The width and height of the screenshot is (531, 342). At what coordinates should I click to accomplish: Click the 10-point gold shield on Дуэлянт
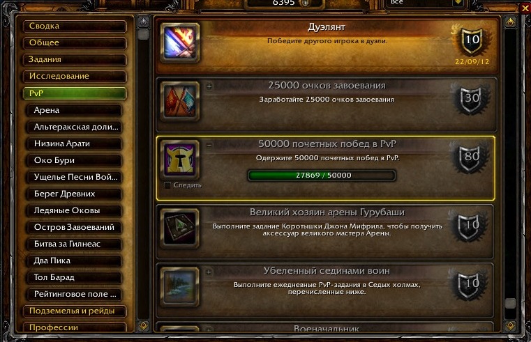472,41
